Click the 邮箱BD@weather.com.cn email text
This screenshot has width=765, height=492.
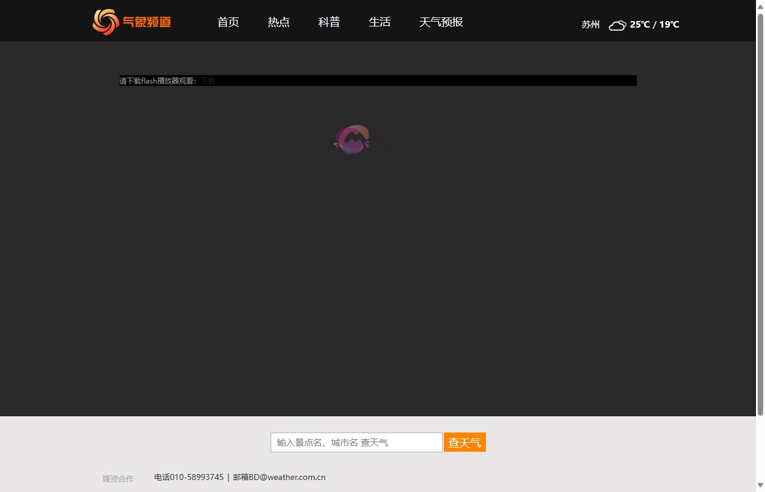pos(279,478)
